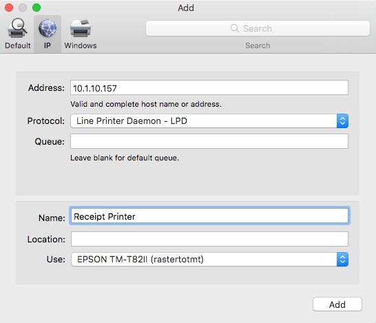This screenshot has height=323, width=376.
Task: Click into the Location text field
Action: 209,239
